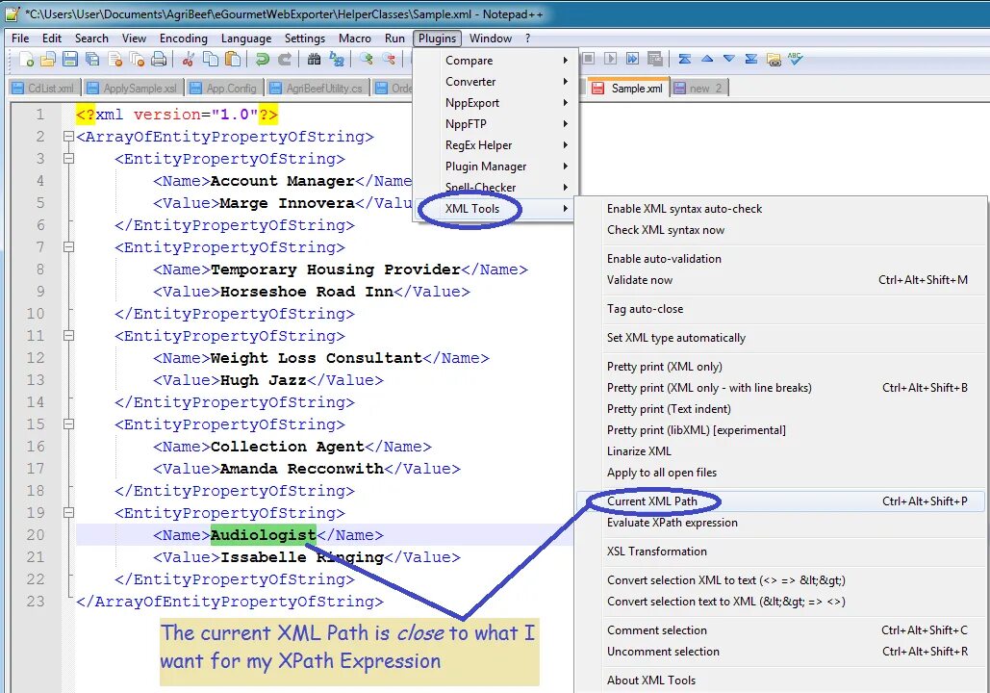Click the FTP folder toolbar icon

click(774, 60)
